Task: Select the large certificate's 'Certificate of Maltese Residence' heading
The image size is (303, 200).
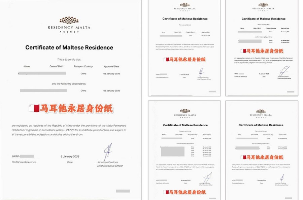Action: 69,47
